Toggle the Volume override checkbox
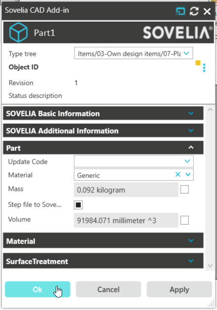 (x=184, y=220)
